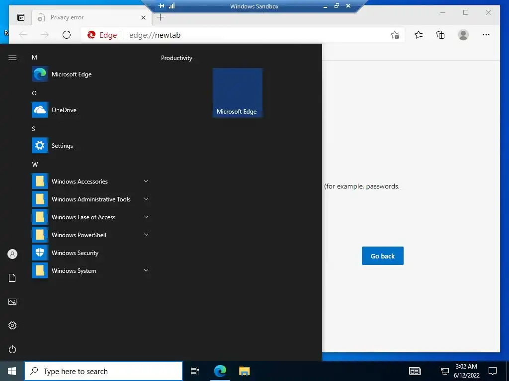Click the Edge taskbar icon
This screenshot has width=509, height=381.
coord(220,371)
